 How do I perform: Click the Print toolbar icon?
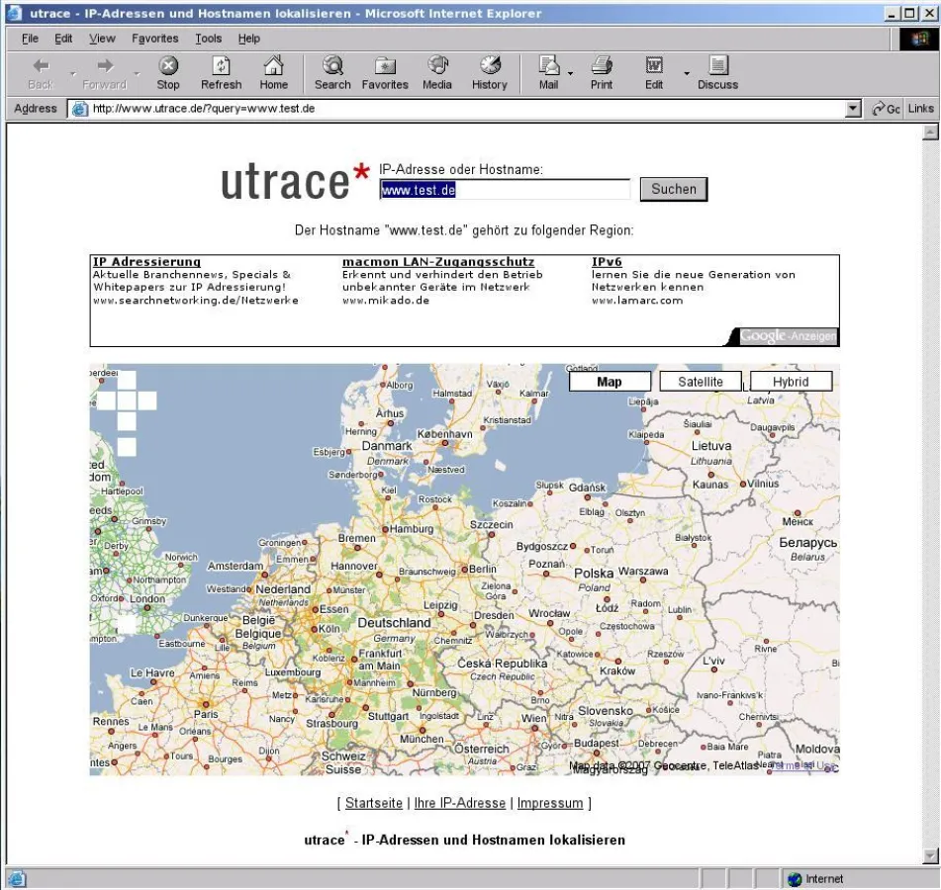coord(602,66)
